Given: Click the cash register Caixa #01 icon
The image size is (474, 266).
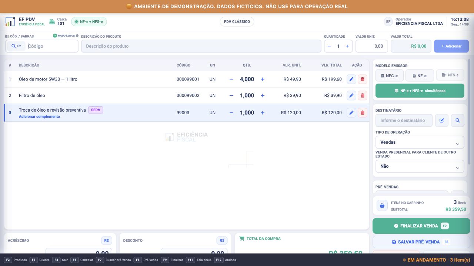Looking at the screenshot, I should click(x=52, y=21).
